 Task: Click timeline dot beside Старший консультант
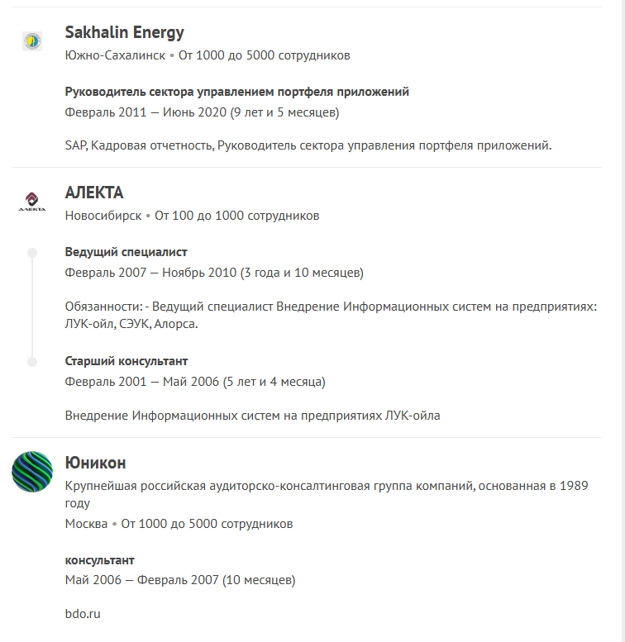click(x=32, y=362)
